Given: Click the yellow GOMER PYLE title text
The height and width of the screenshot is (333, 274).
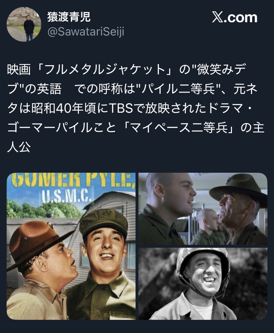Looking at the screenshot, I should [73, 180].
